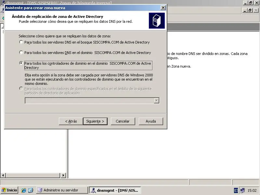This screenshot has width=260, height=195.
Task: Close the dnsmgmt main window
Action: [x=256, y=3]
